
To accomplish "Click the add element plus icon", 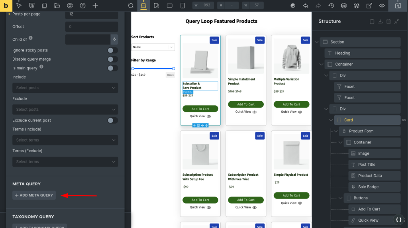I will click(x=95, y=6).
